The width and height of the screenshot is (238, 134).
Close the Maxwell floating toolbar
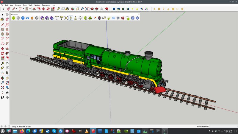tap(139, 14)
